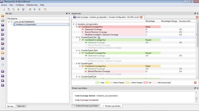199x111 pixels.
Task: Select the Branch/Decision Coverage row showing 83
Action: (134, 71)
